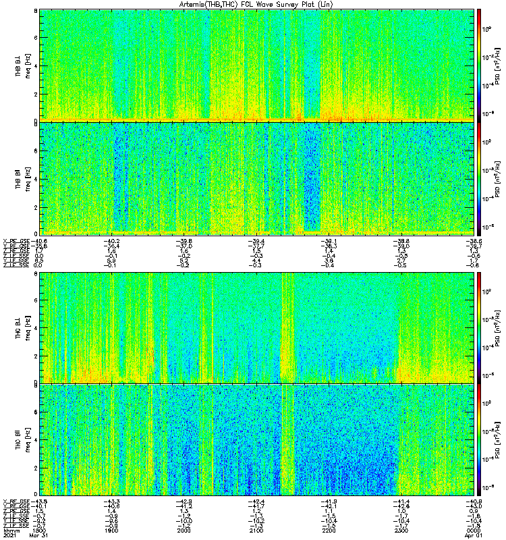Click the THB B-perpendicular spectrogram panel
Image resolution: width=506 pixels, height=540 pixels.
256,65
